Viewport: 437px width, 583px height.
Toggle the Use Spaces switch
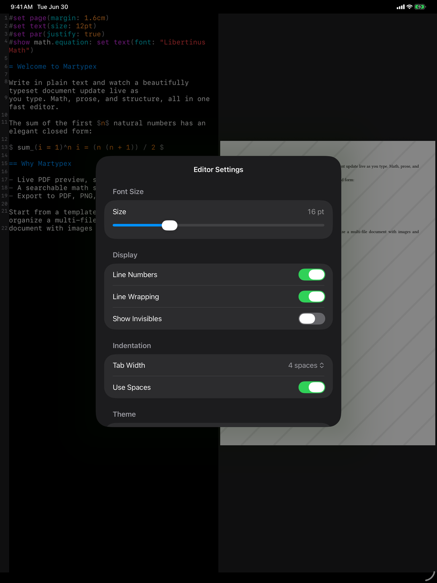click(312, 387)
